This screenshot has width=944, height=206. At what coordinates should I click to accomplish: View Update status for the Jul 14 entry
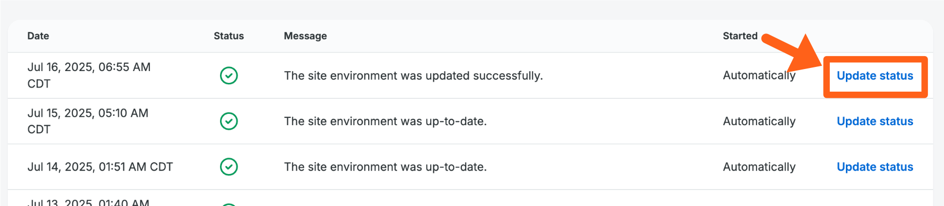(x=875, y=167)
